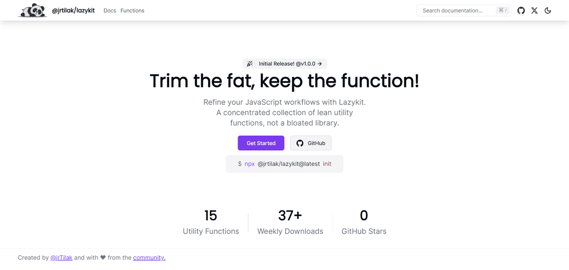Open the X (Twitter) icon link
The width and height of the screenshot is (569, 270).
(534, 11)
